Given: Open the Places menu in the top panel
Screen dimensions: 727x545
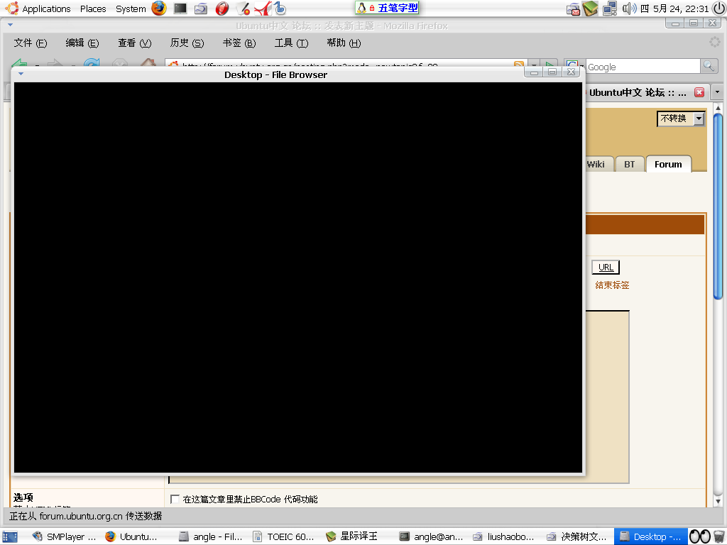Looking at the screenshot, I should [x=93, y=9].
